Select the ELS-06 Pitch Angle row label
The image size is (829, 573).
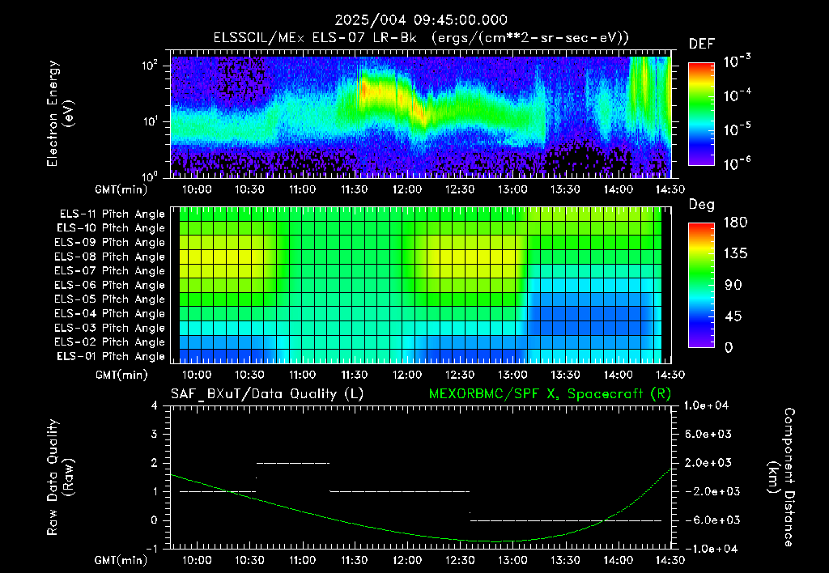pyautogui.click(x=109, y=285)
